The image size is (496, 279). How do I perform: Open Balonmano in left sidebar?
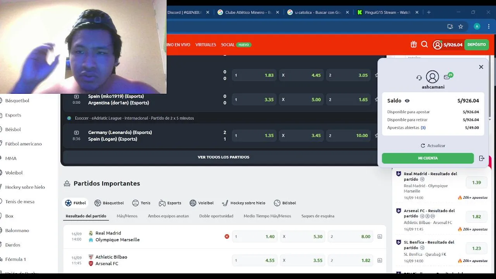[x=17, y=231]
